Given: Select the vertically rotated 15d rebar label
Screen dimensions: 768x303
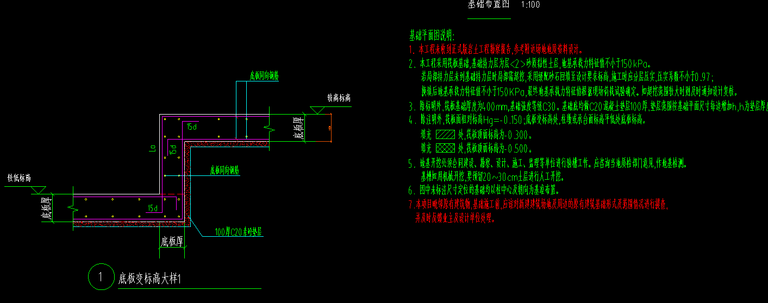Looking at the screenshot, I should tap(173, 150).
